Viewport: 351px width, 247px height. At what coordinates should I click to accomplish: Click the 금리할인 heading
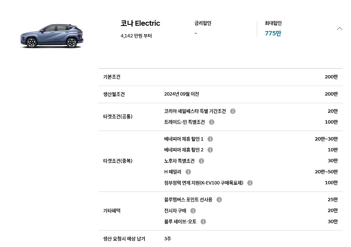pyautogui.click(x=203, y=23)
